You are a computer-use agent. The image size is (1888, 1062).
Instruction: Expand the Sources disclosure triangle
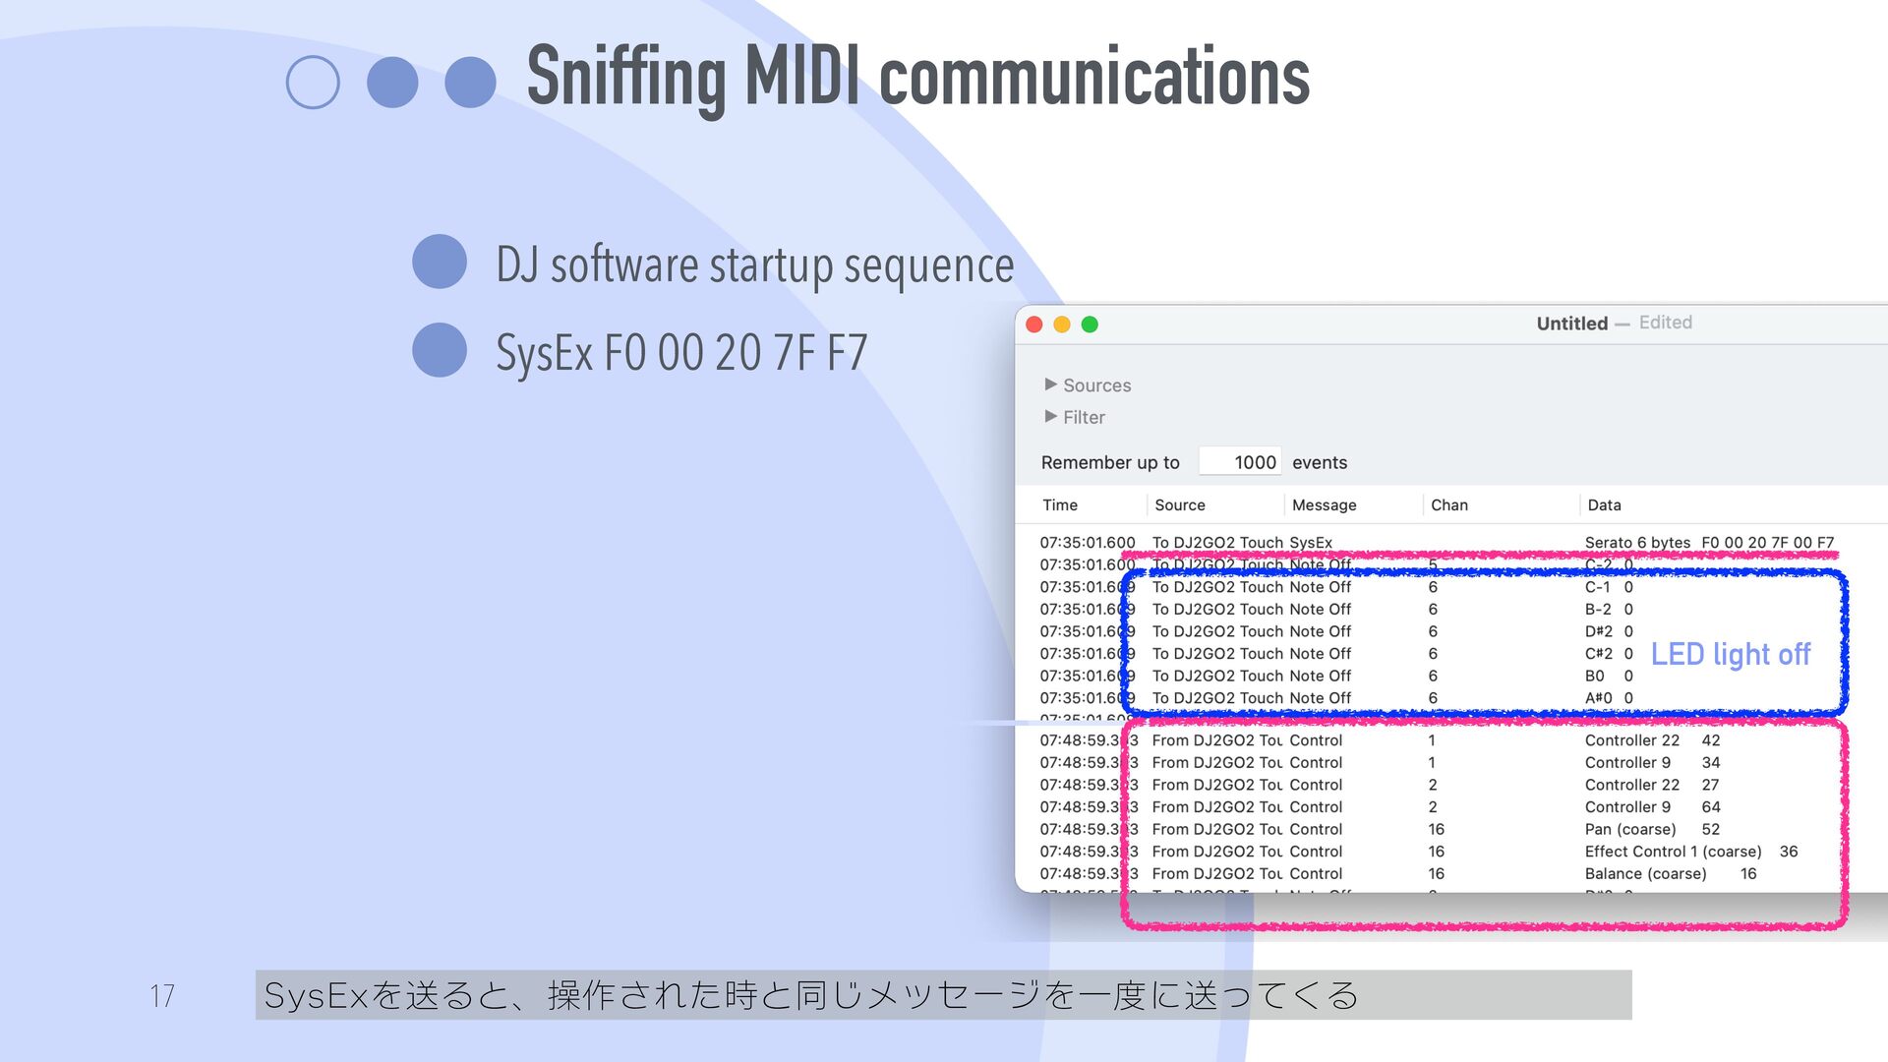pos(1050,384)
